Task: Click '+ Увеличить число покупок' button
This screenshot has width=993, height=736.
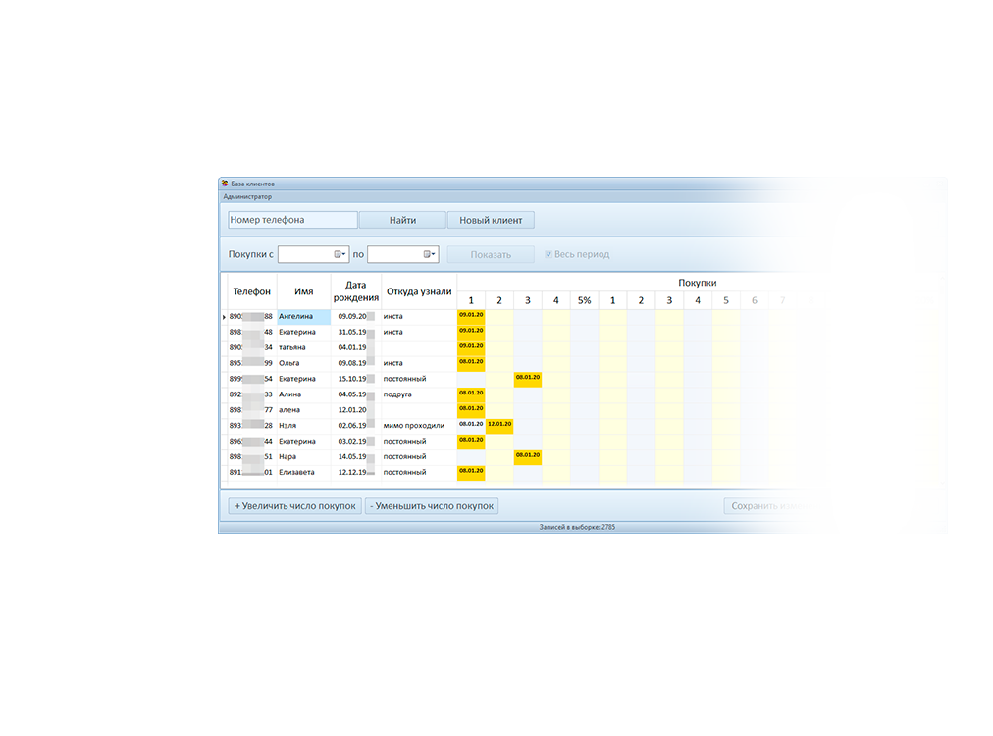Action: coord(294,506)
